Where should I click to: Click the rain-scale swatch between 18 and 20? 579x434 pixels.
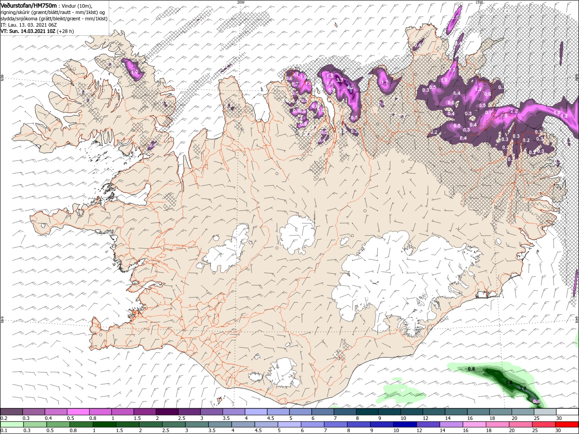click(x=498, y=425)
